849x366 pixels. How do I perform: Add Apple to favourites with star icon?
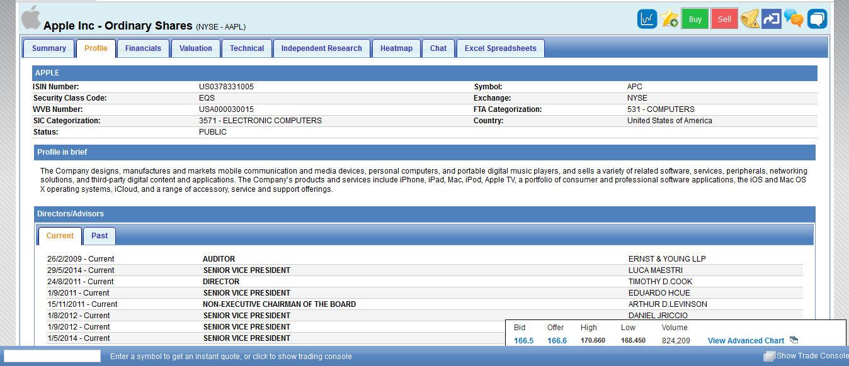tap(670, 19)
